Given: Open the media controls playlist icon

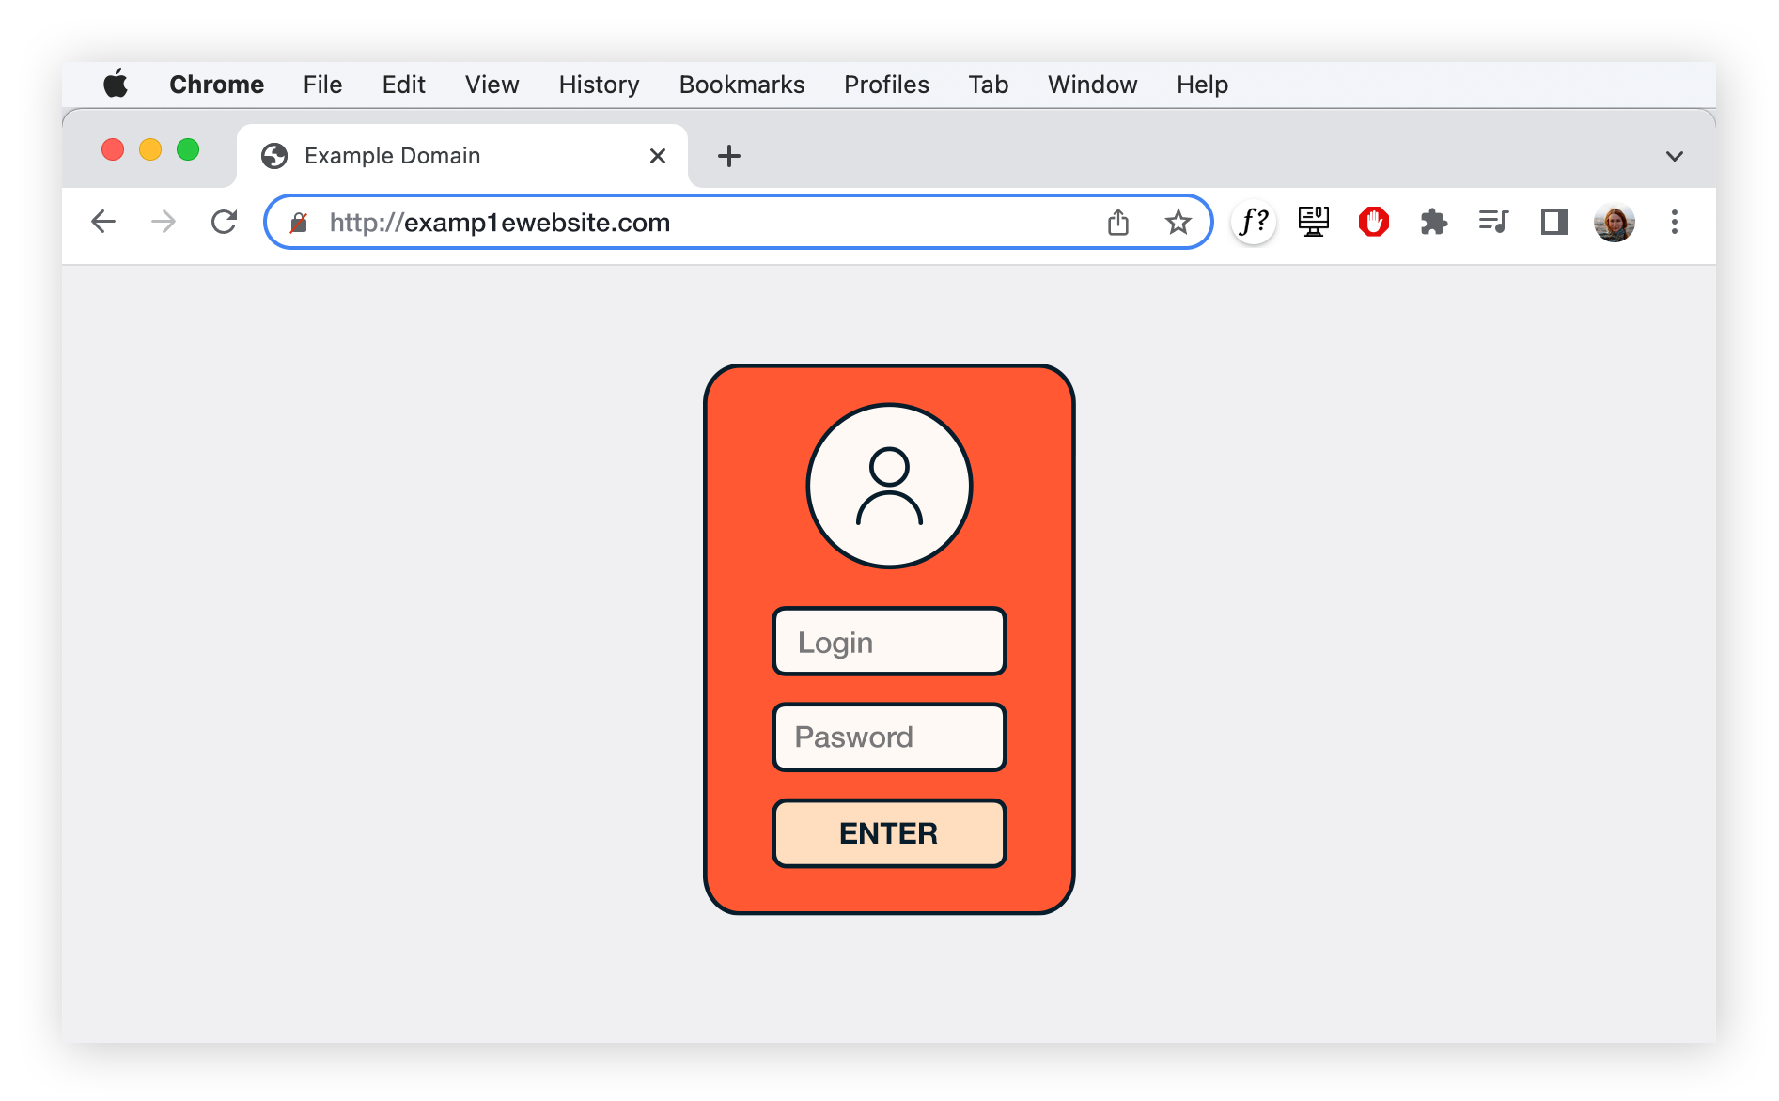Looking at the screenshot, I should 1492,223.
